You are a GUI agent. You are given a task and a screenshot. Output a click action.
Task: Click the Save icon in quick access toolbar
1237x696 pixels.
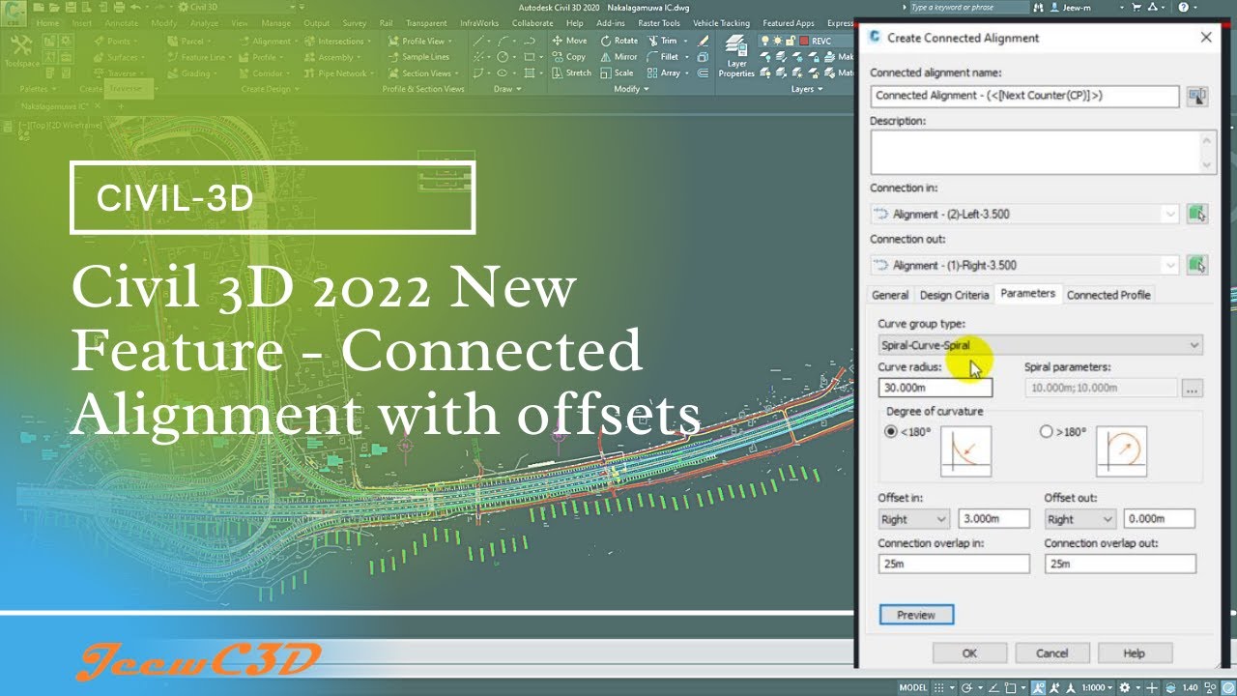(69, 7)
